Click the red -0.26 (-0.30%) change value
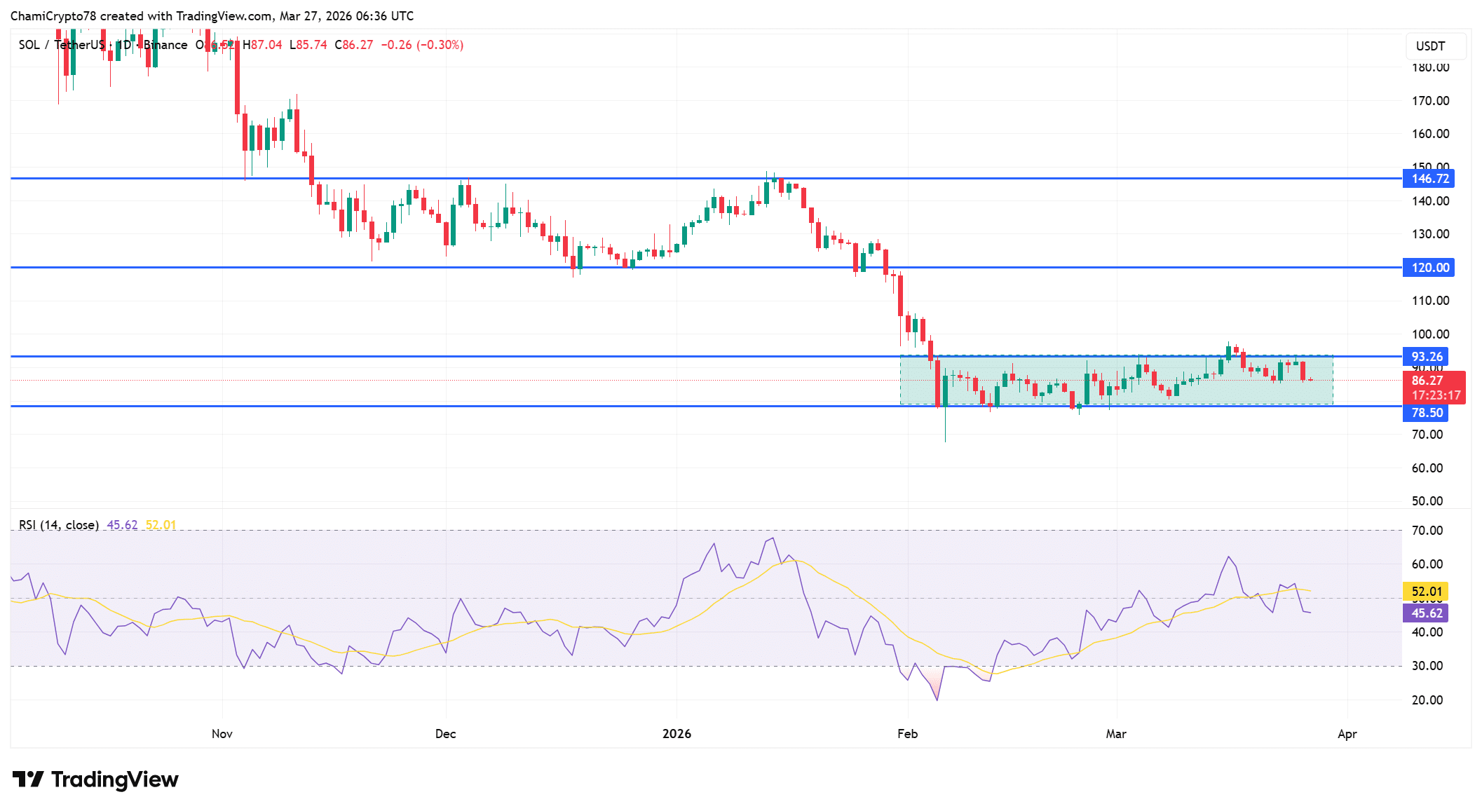Viewport: 1482px width, 811px height. pyautogui.click(x=422, y=45)
